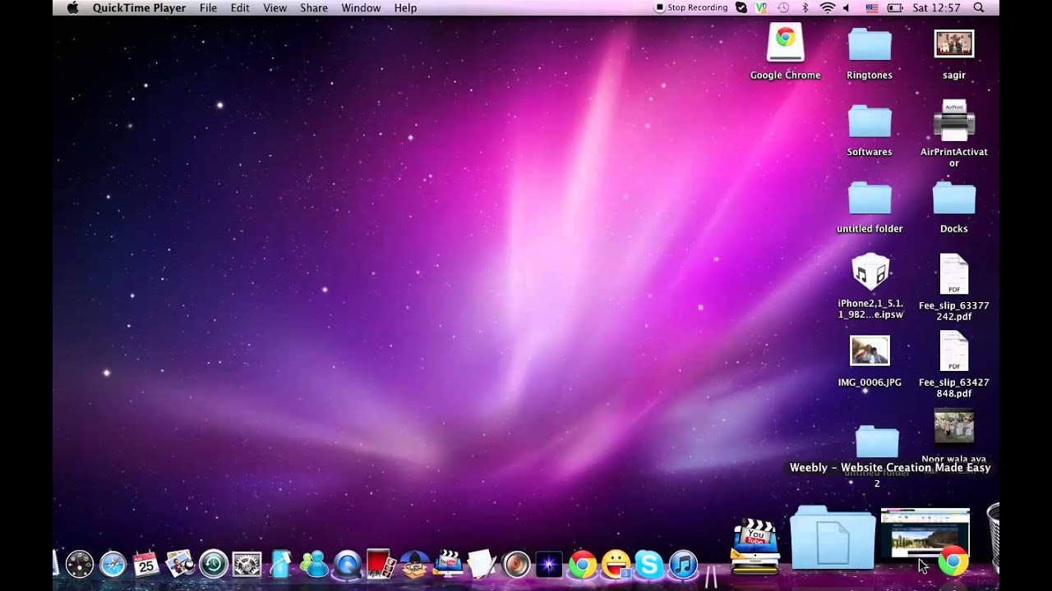Open System Preferences in the Dock
This screenshot has width=1052, height=591.
click(246, 564)
